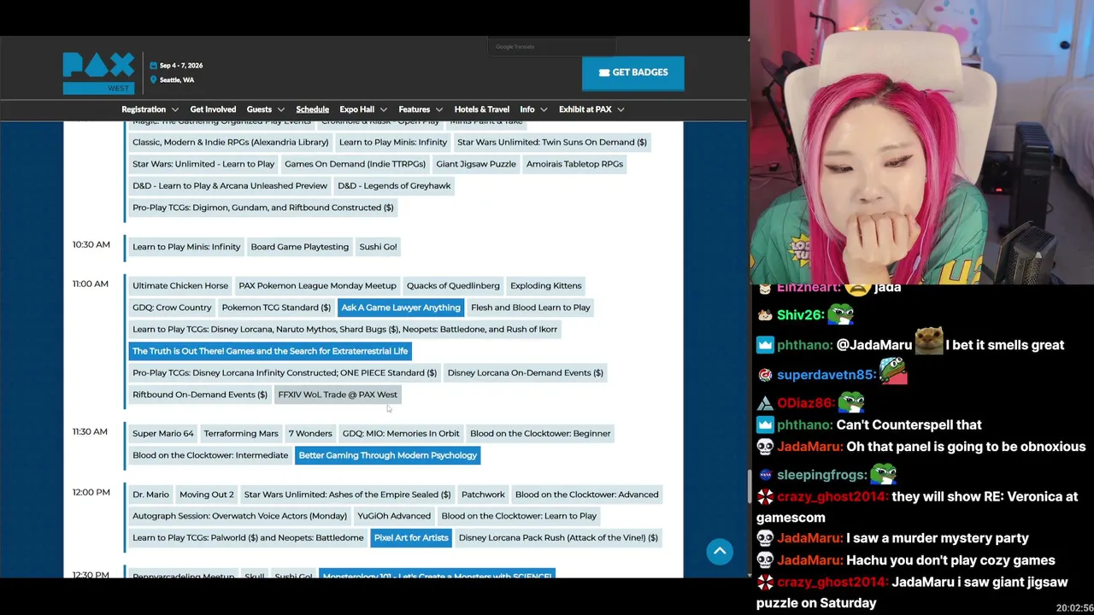Open 'Better Gaming Through Modern Psychology' panel
Screen dimensions: 1094x615
(387, 455)
